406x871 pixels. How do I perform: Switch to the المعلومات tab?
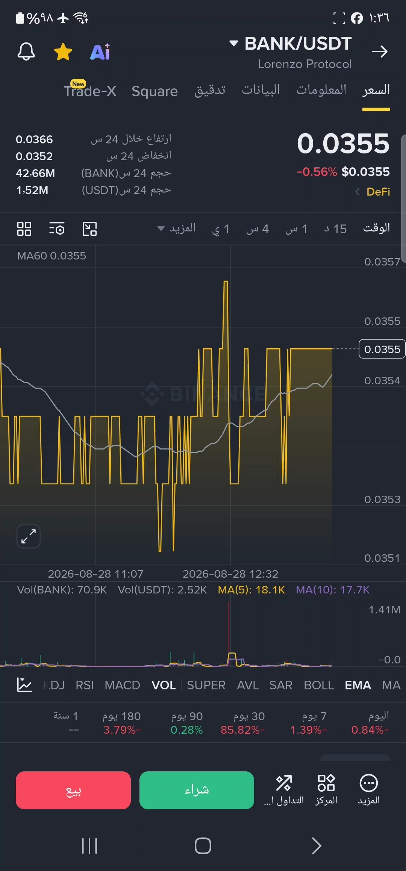(321, 90)
